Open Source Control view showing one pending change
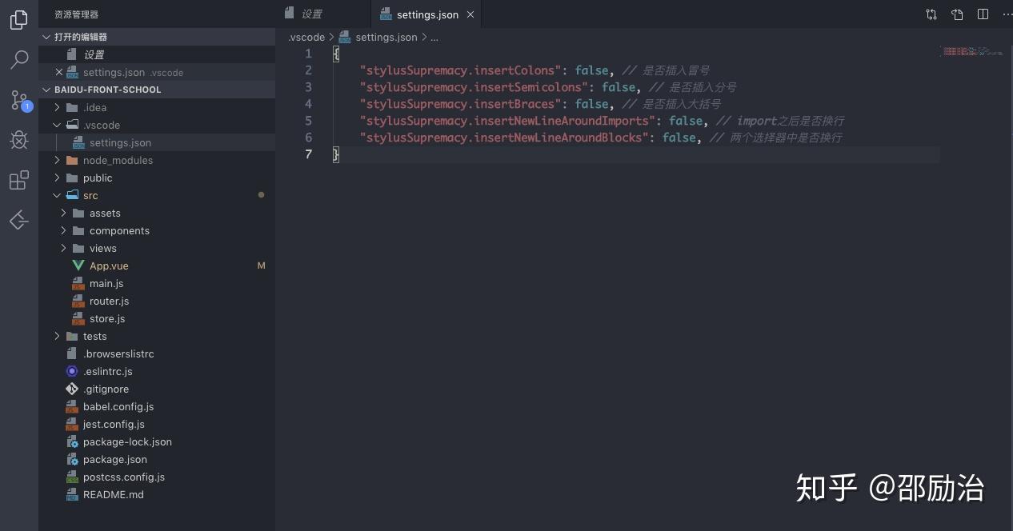This screenshot has height=531, width=1013. [19, 99]
